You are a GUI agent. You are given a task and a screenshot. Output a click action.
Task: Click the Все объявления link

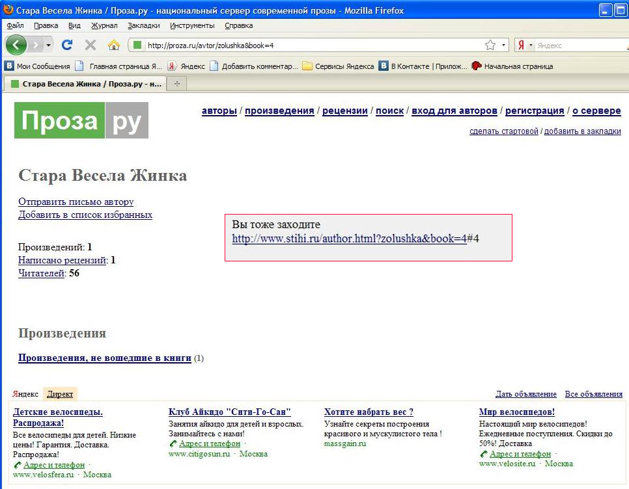594,394
